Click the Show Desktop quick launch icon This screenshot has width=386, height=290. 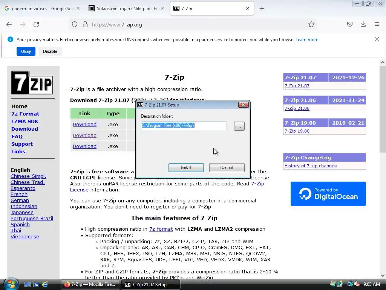27,285
